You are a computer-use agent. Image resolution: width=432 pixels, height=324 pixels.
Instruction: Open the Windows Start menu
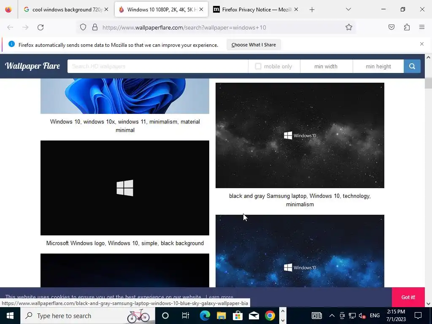10,316
